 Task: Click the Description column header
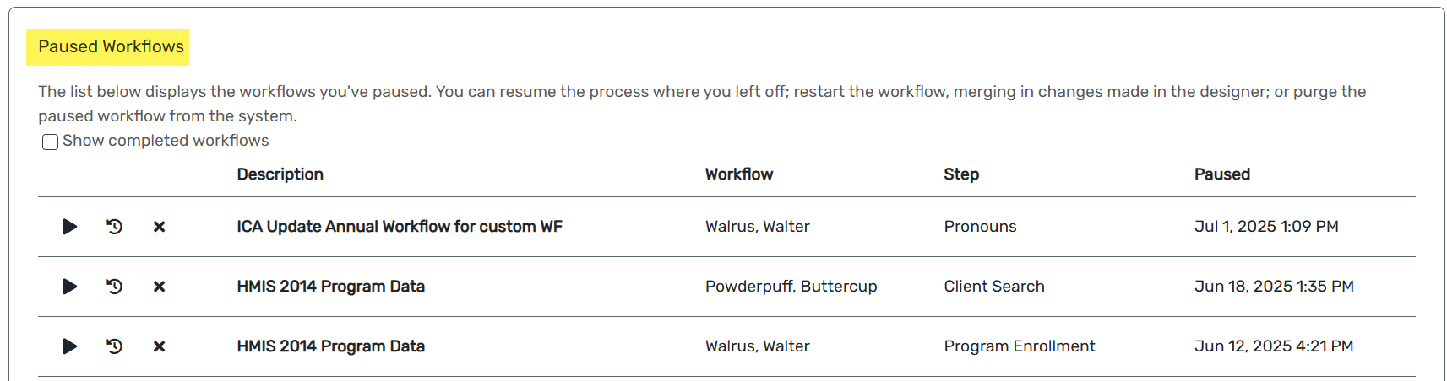(x=280, y=174)
